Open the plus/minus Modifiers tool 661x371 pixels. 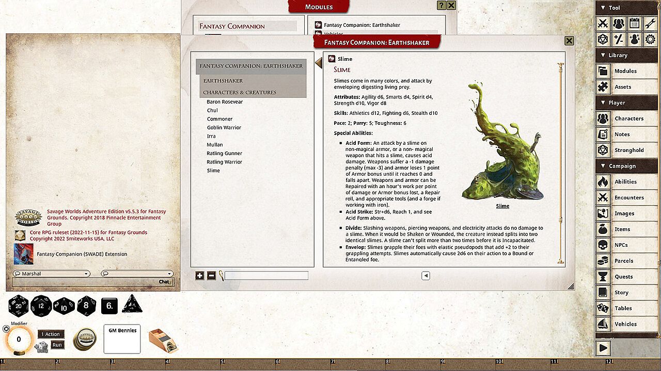point(619,39)
